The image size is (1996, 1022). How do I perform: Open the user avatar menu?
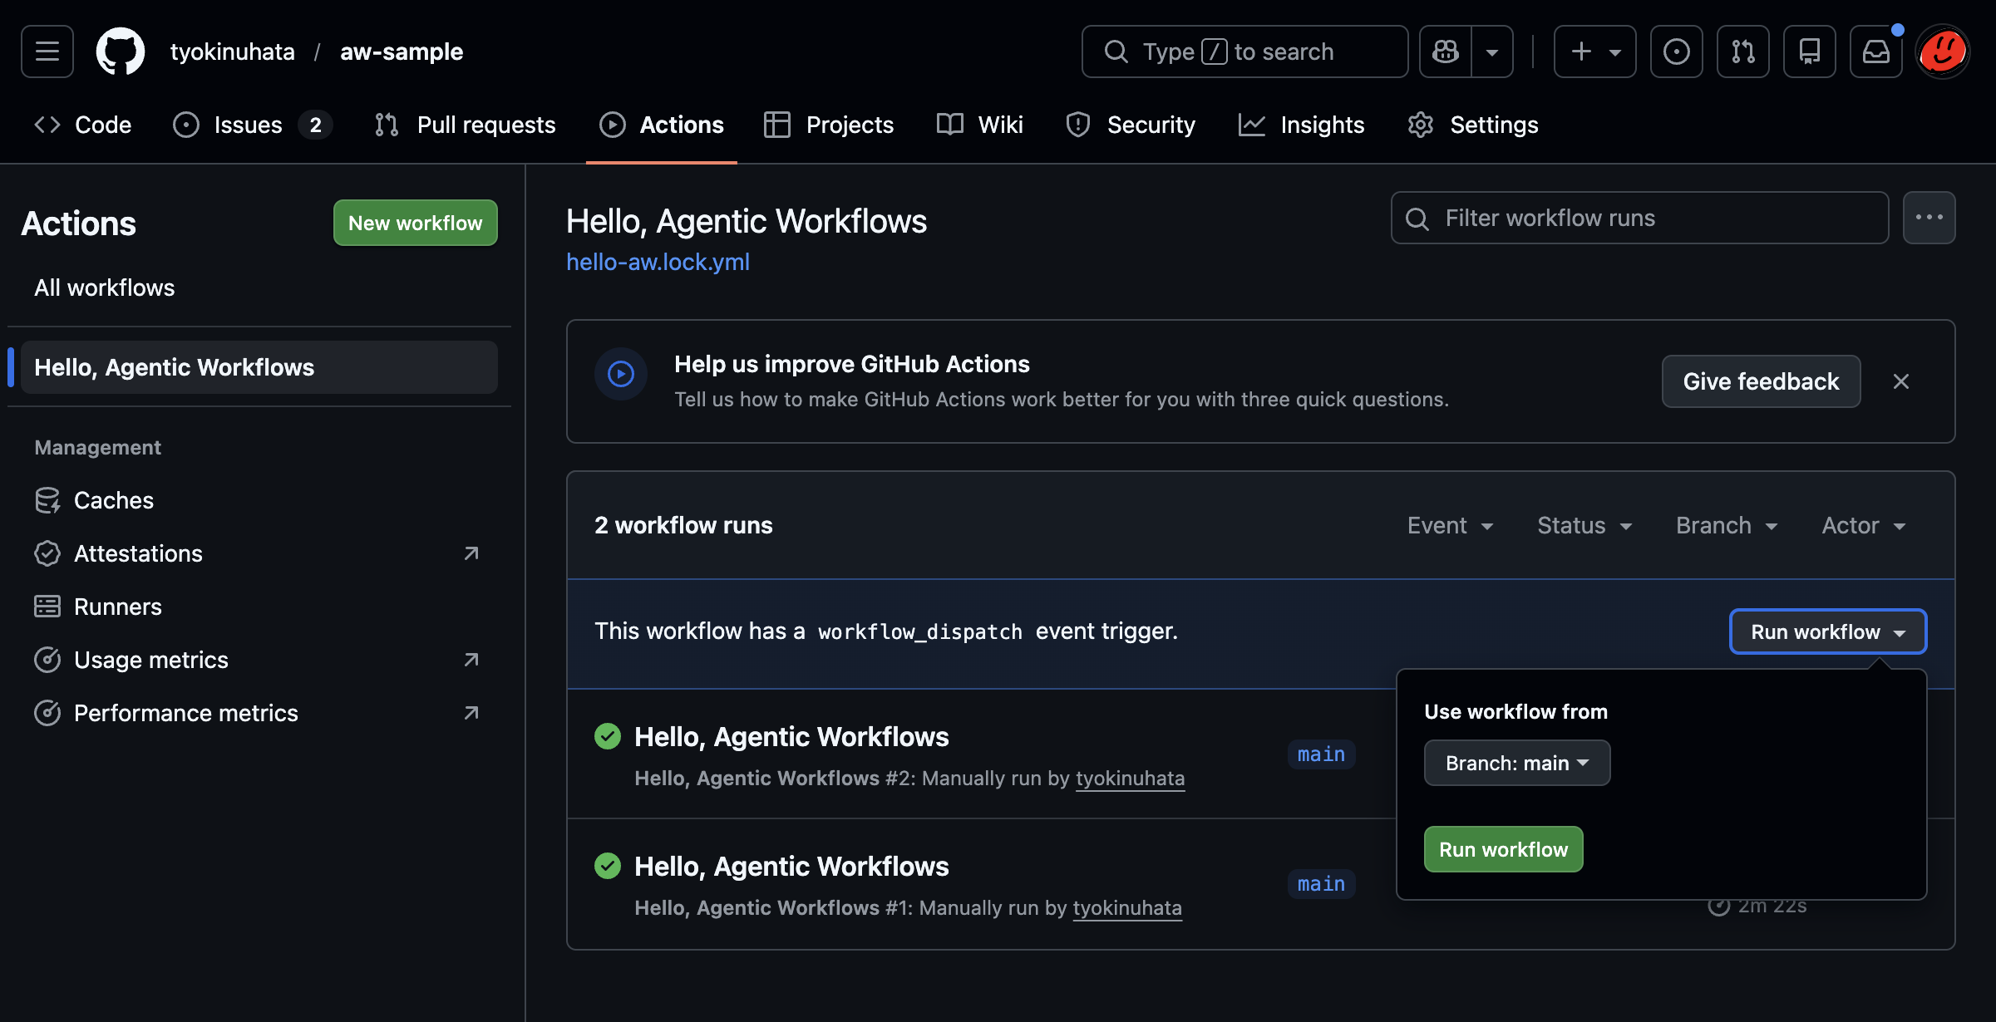(1943, 52)
